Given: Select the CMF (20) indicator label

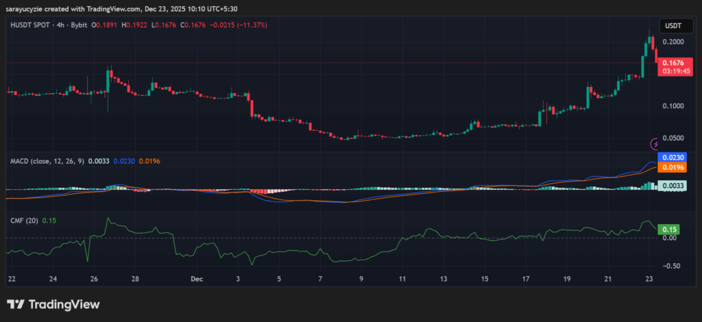Looking at the screenshot, I should (x=24, y=220).
